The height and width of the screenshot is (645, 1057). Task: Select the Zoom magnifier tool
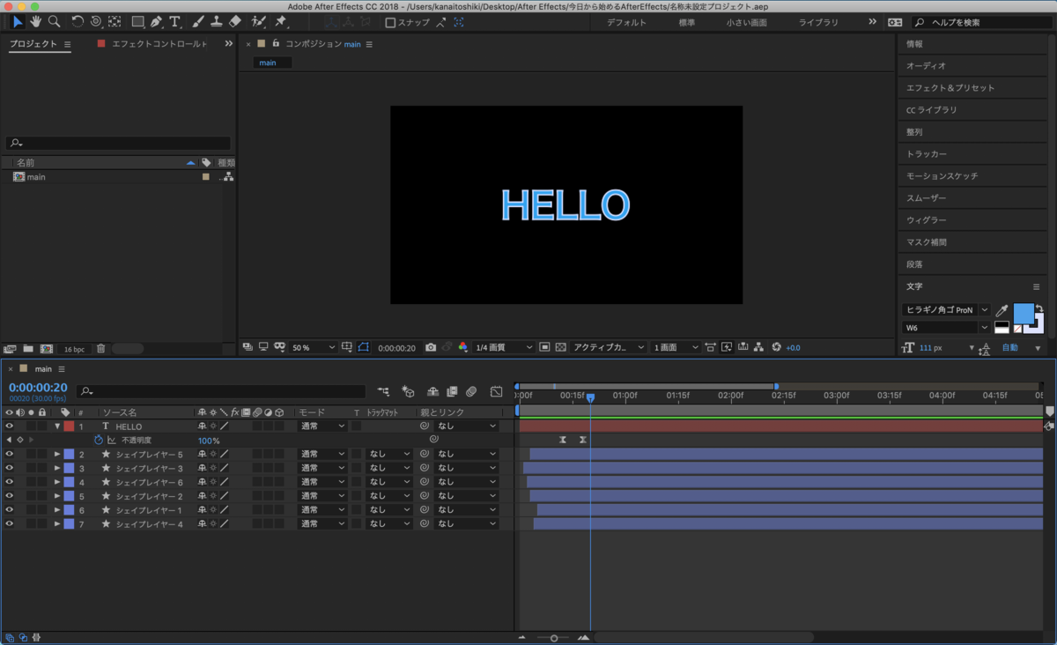pos(55,21)
